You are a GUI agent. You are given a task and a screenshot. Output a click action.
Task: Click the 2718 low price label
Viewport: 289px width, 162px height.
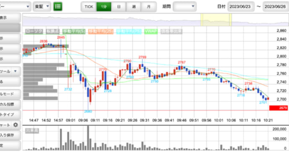point(241,95)
